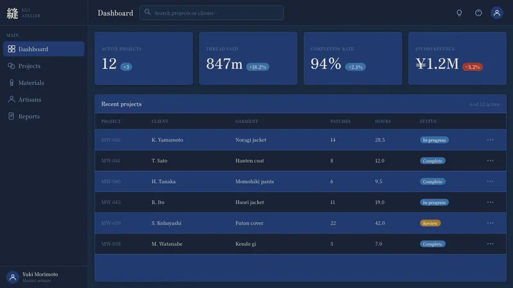Click the Projects stacked-squares icon
The width and height of the screenshot is (513, 288).
(12, 66)
